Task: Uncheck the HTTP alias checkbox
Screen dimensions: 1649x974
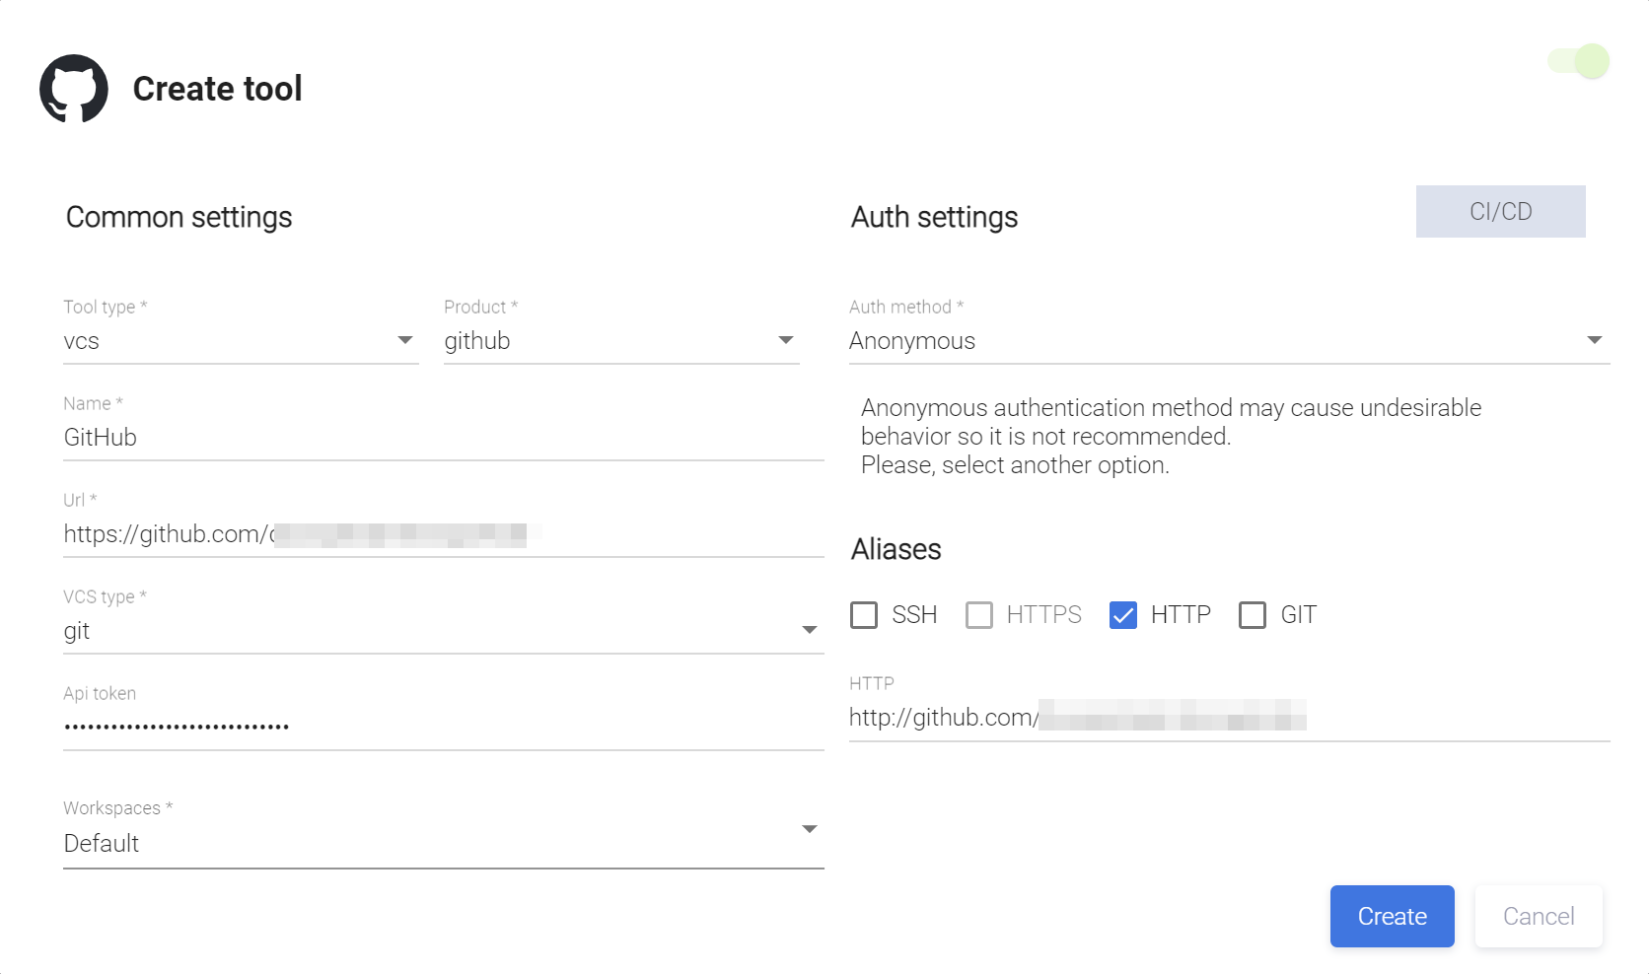Action: point(1123,615)
